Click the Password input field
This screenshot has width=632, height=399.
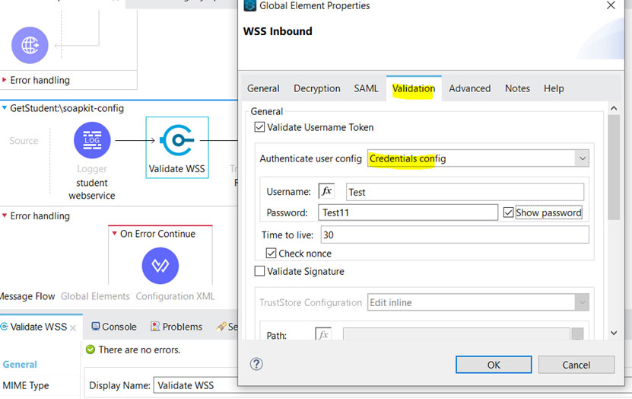point(408,212)
